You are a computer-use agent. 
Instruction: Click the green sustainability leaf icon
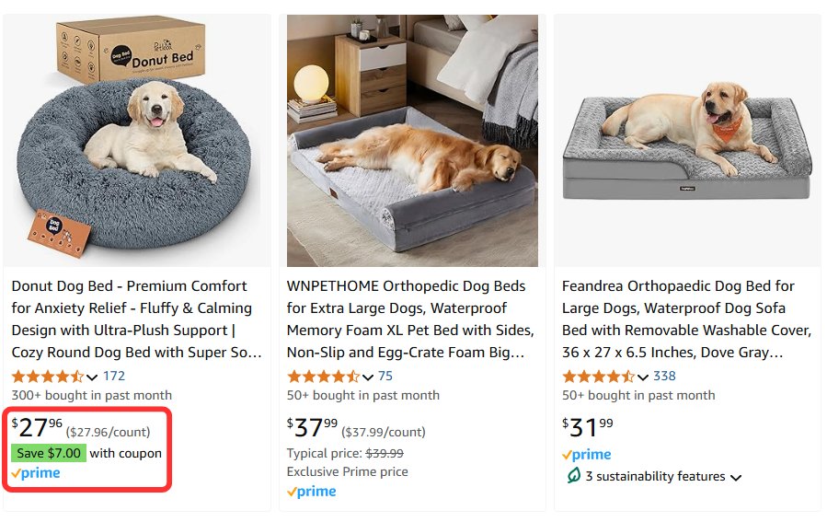pos(573,476)
